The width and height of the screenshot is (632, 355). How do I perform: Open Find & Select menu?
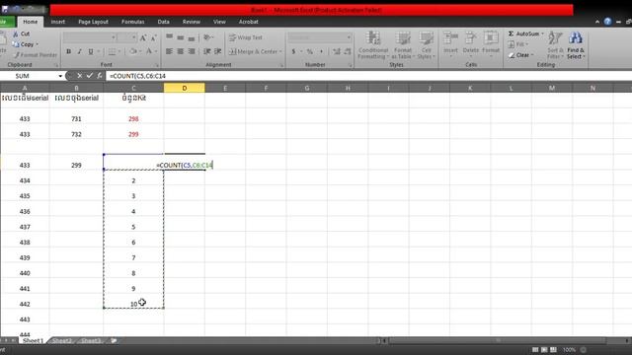[x=576, y=45]
